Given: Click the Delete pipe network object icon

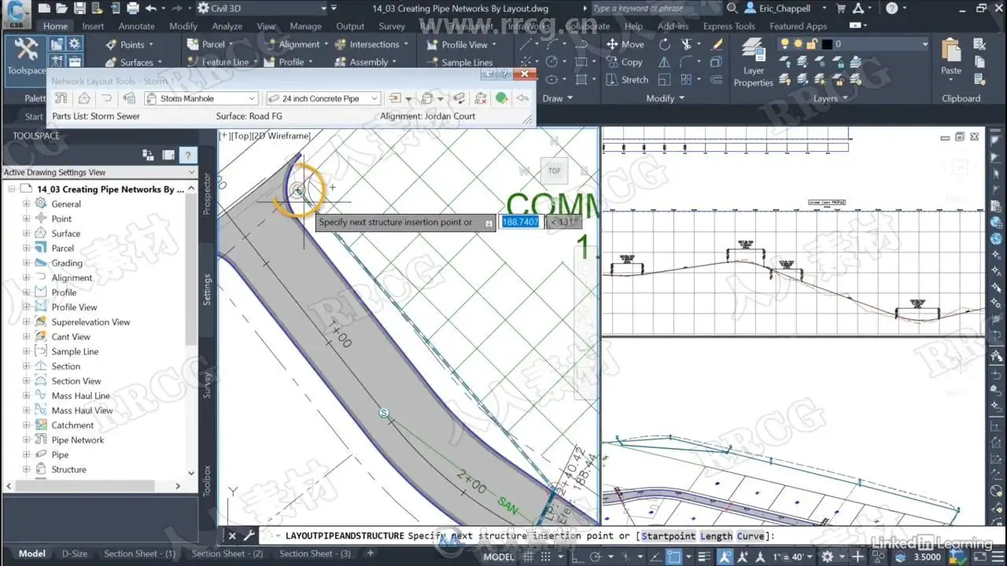Looking at the screenshot, I should 480,98.
